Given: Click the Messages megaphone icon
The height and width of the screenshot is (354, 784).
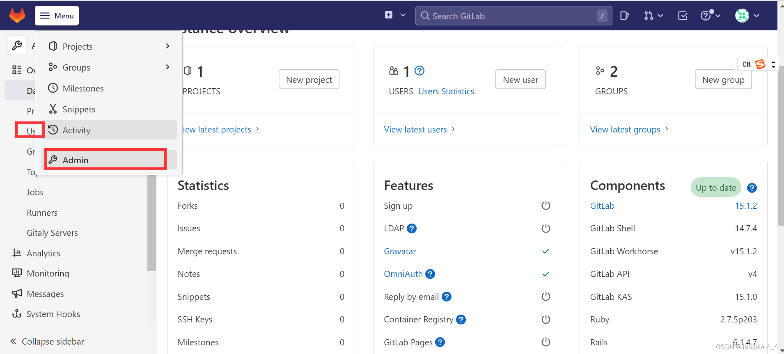Looking at the screenshot, I should coord(17,293).
